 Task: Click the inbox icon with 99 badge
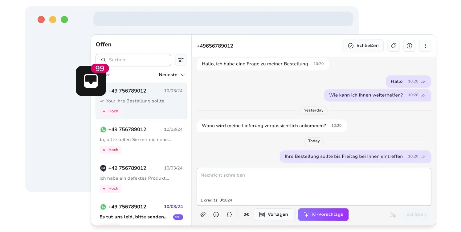(91, 81)
